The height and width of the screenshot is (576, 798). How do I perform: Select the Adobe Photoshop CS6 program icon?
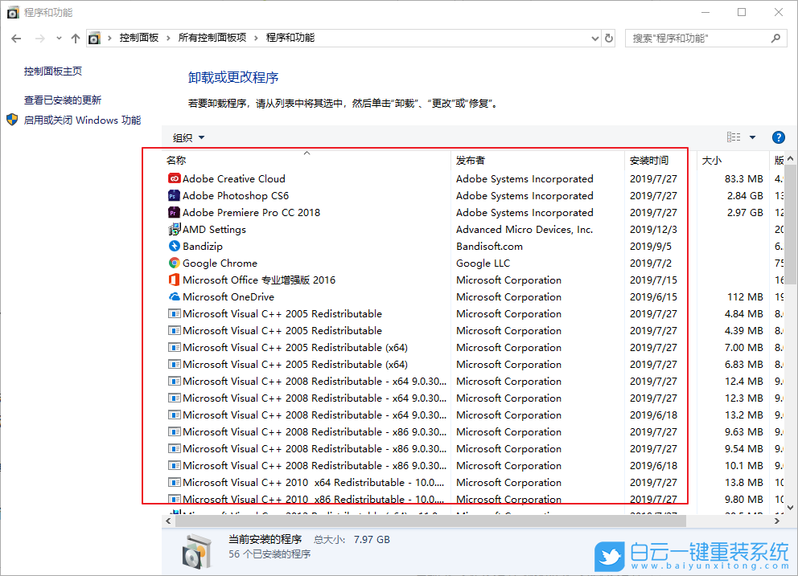[174, 195]
